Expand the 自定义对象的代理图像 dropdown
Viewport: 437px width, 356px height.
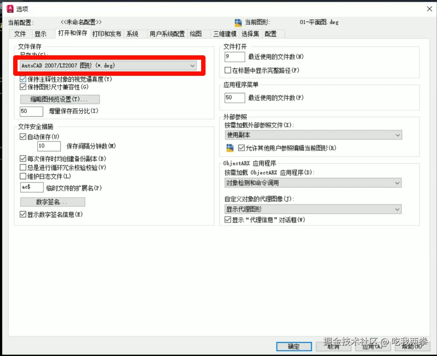click(313, 209)
